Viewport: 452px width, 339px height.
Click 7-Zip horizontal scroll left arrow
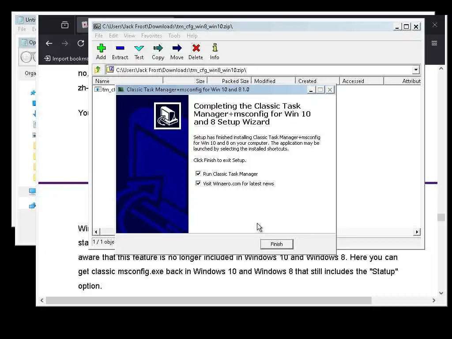pyautogui.click(x=96, y=232)
